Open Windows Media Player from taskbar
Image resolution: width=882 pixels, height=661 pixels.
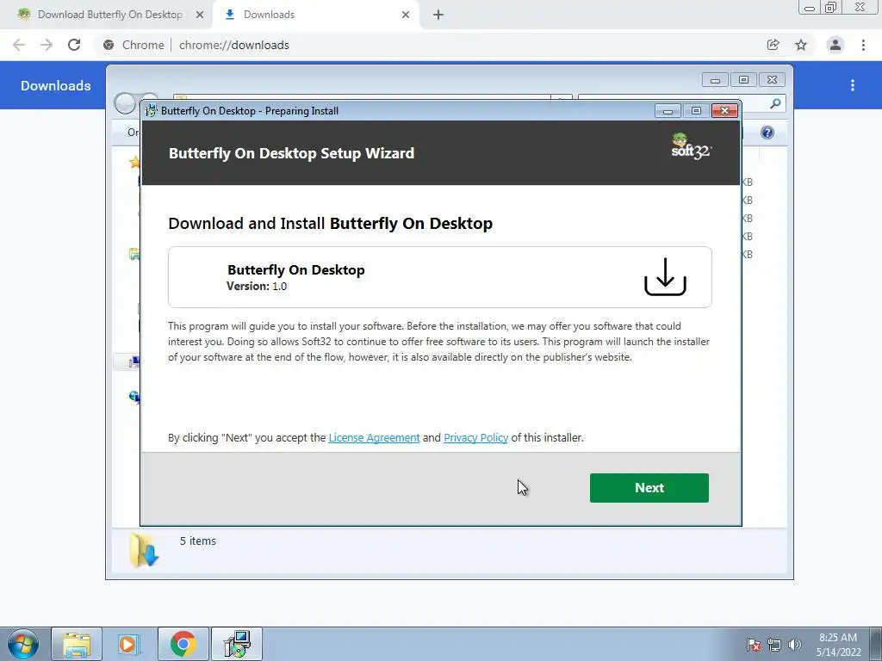129,644
